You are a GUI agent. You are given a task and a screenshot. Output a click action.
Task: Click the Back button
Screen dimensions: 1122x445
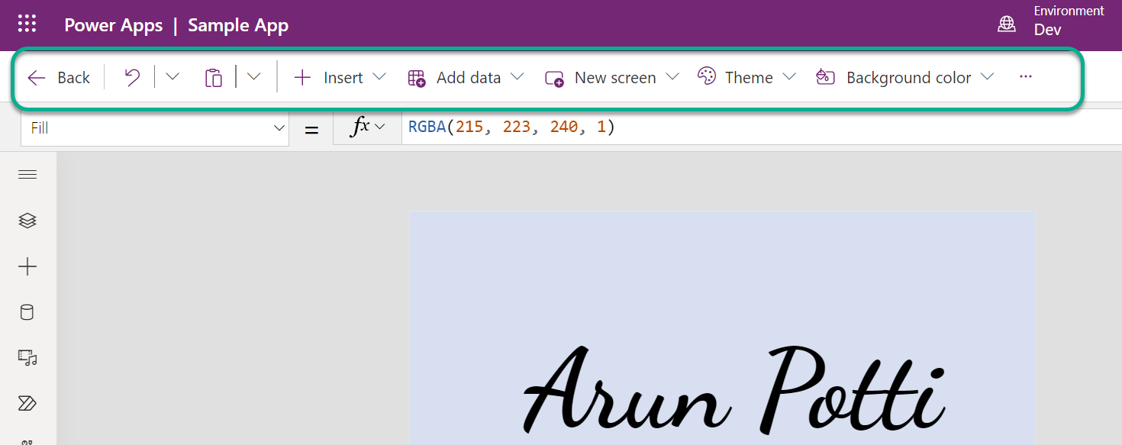[59, 76]
